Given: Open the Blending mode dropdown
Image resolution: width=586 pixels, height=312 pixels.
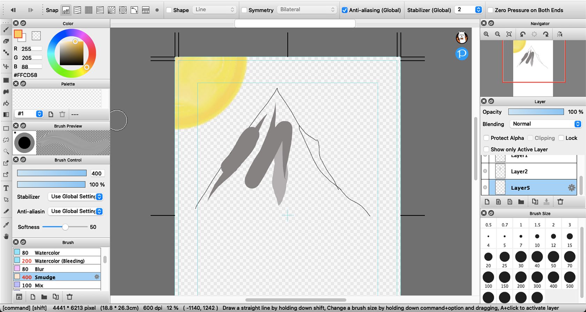Looking at the screenshot, I should tap(546, 124).
